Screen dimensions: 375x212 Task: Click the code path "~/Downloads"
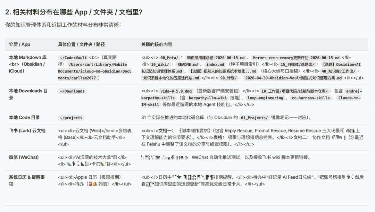(x=72, y=91)
